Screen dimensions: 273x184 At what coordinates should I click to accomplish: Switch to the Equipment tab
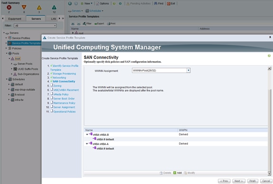[x=15, y=19]
